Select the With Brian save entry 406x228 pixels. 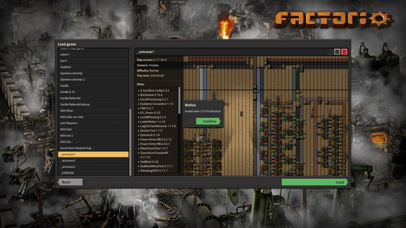pyautogui.click(x=93, y=111)
